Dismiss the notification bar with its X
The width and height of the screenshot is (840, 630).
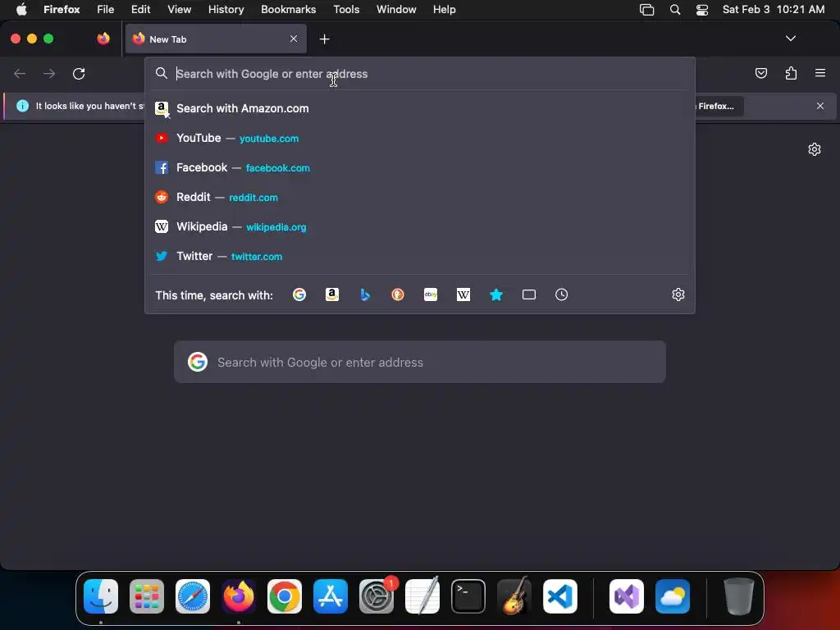coord(820,106)
